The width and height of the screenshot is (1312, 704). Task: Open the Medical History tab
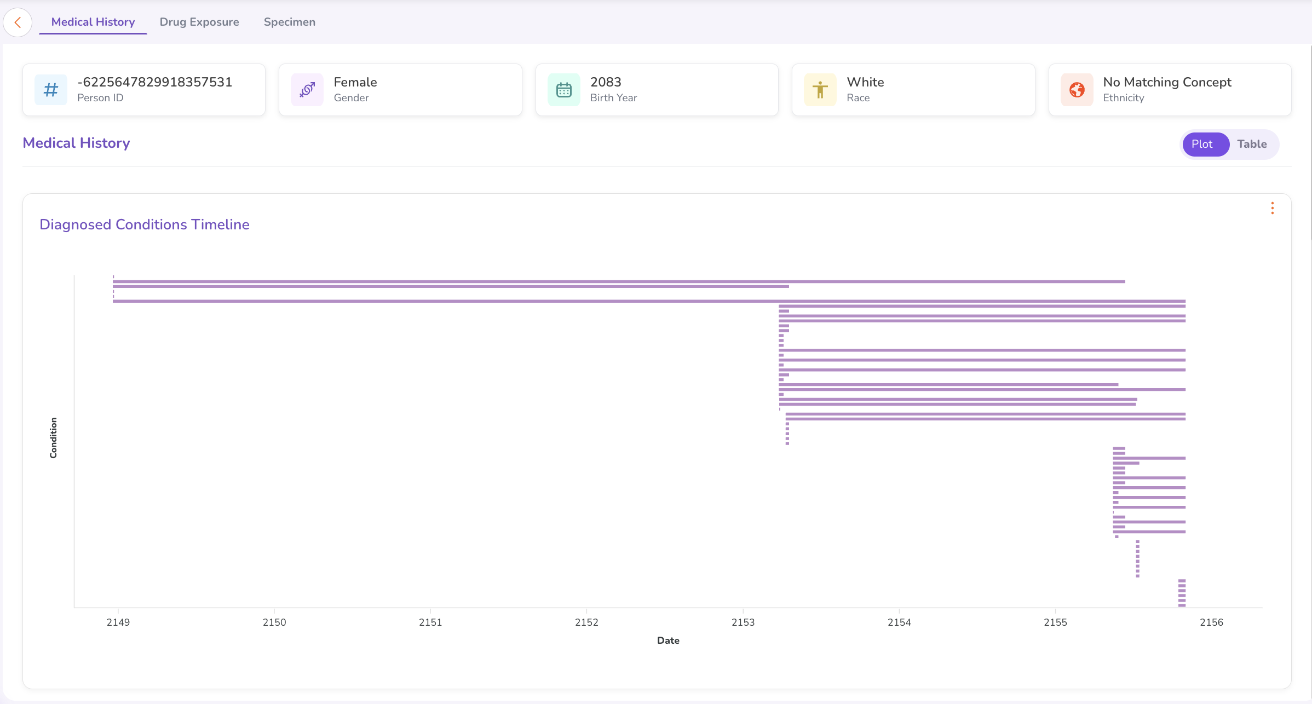pos(93,22)
